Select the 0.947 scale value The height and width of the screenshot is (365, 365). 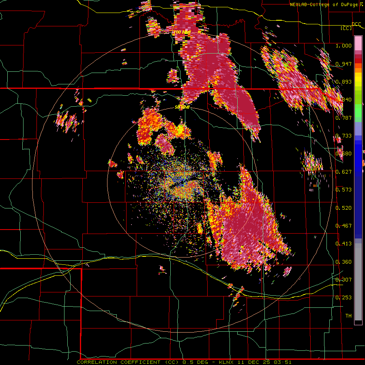coord(344,64)
